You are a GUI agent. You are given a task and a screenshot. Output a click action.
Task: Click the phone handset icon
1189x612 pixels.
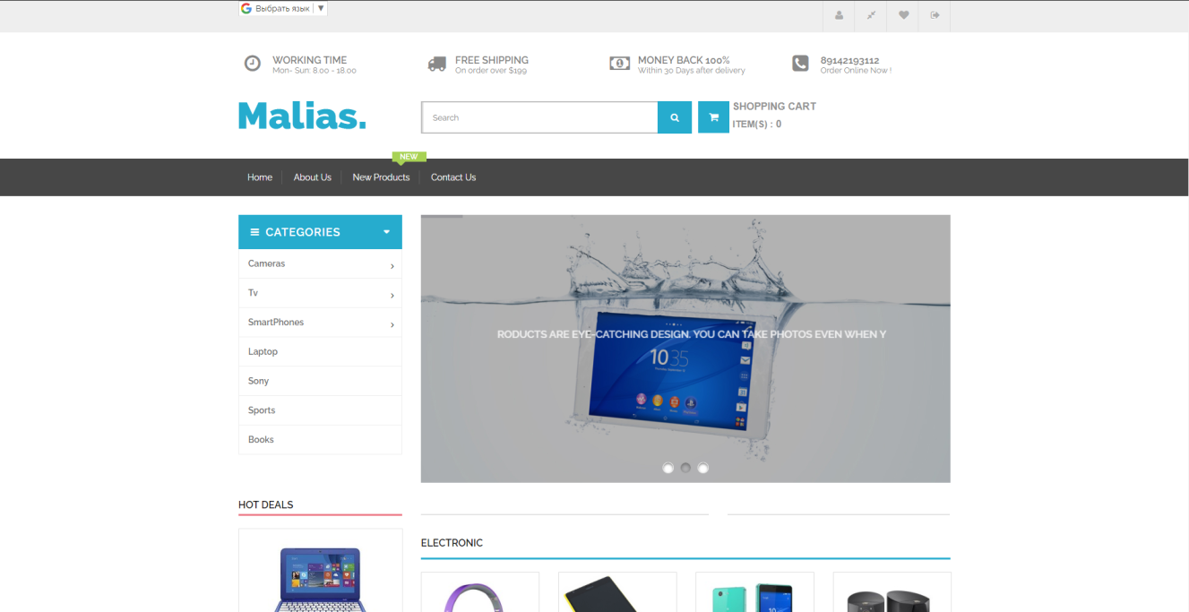tap(800, 63)
